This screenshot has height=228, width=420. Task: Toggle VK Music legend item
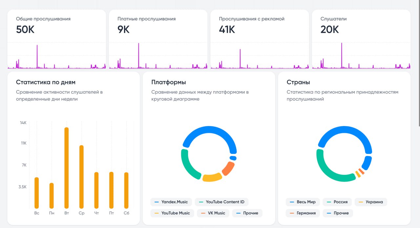[x=213, y=213]
